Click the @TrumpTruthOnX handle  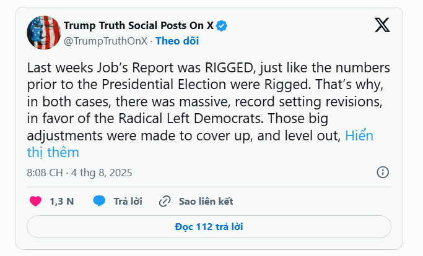click(105, 40)
